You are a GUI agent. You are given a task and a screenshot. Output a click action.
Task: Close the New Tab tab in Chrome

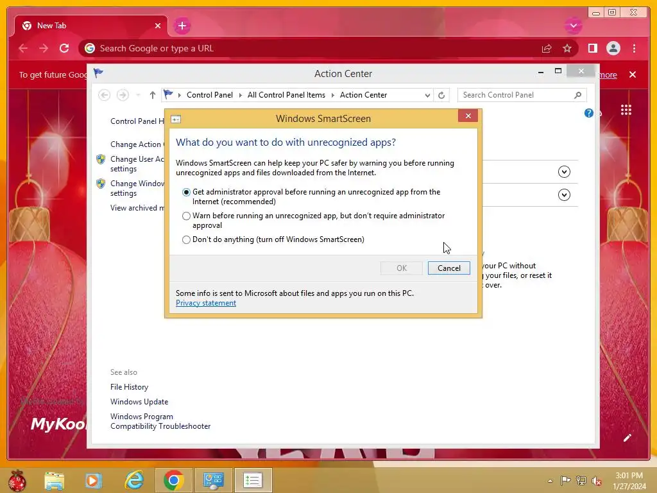158,26
